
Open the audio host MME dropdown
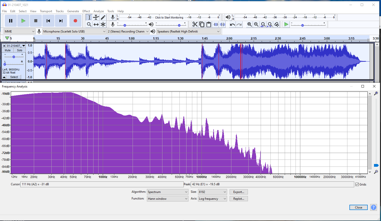point(20,31)
